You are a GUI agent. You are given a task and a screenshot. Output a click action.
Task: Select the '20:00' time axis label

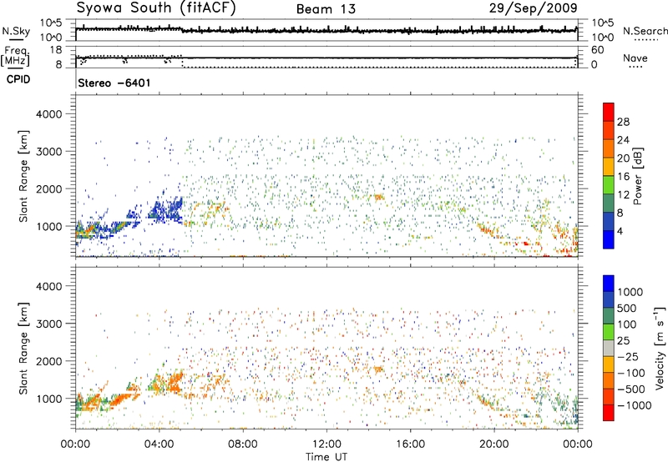click(x=493, y=444)
